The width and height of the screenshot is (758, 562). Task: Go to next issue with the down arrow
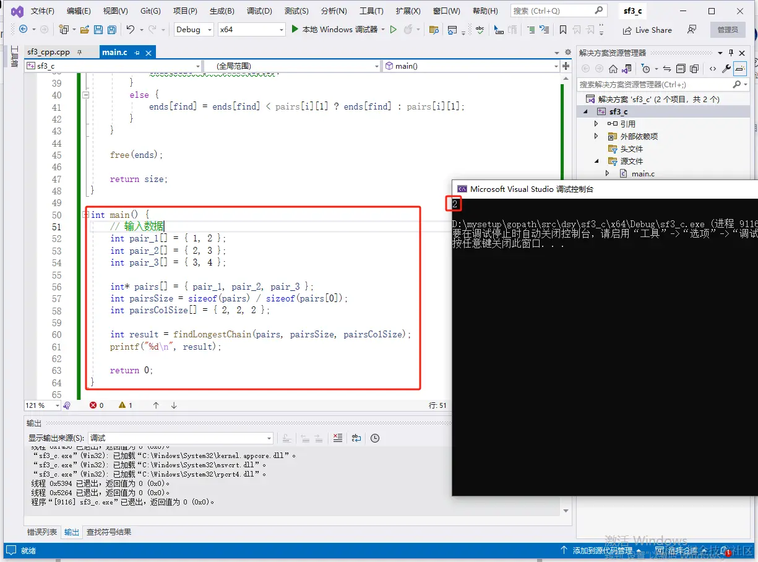[x=174, y=405]
